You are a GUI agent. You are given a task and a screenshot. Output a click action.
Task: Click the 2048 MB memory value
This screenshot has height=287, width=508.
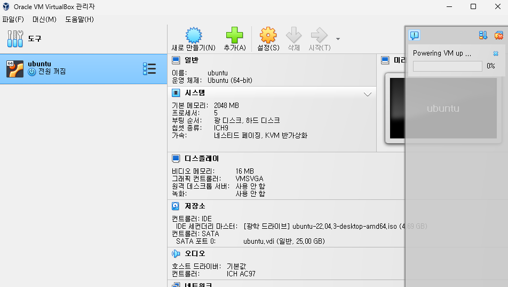click(x=226, y=105)
